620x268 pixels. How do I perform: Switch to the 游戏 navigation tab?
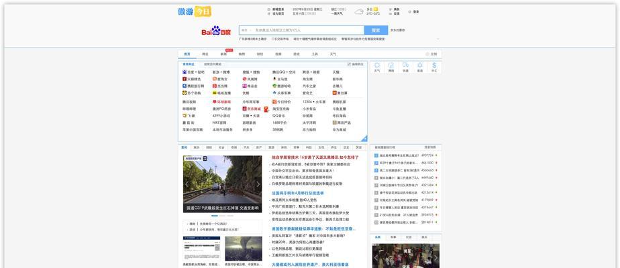(297, 54)
